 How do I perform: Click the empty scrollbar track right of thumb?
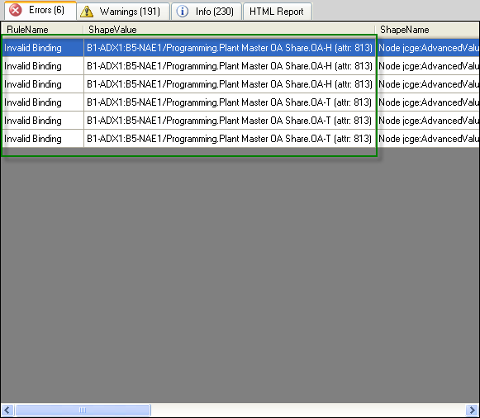[x=308, y=410]
